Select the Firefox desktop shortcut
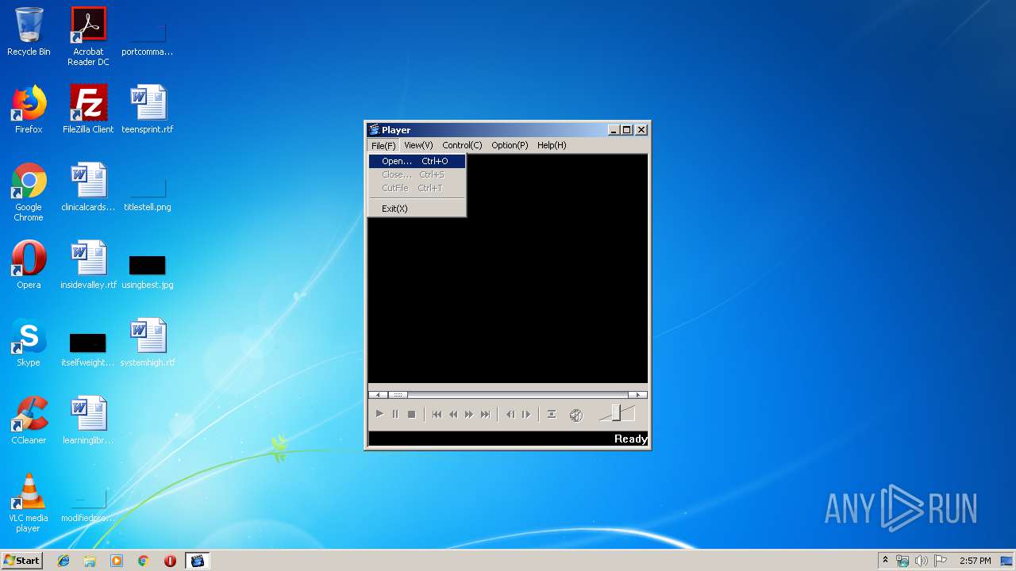 coord(29,109)
